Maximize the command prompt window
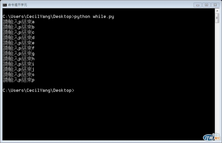The image size is (222, 143). coord(206,5)
